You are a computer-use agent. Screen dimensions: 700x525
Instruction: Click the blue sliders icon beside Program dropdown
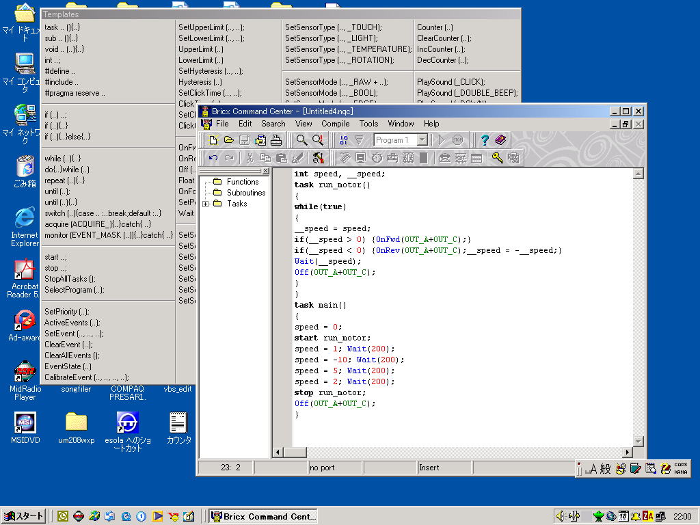click(343, 140)
